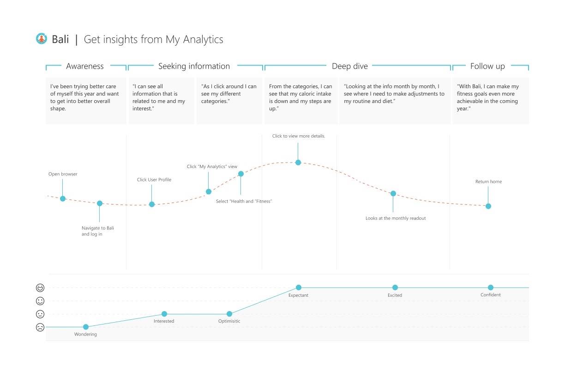Select the Follow up phase heading

(487, 66)
